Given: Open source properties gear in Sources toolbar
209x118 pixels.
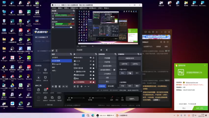Looking at the screenshot, I should (x=82, y=87).
